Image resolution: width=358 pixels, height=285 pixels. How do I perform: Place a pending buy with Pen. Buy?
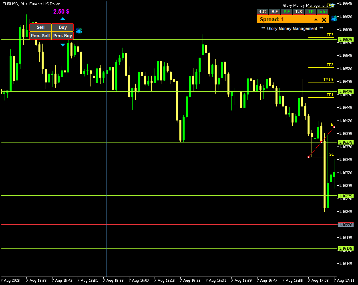62,36
